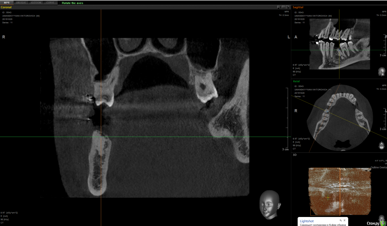
Task: Open Lightshot settings wrench icon
Action: click(340, 221)
